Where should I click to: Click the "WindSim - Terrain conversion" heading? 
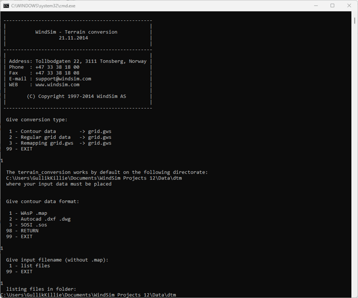click(76, 32)
